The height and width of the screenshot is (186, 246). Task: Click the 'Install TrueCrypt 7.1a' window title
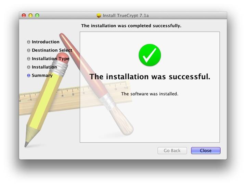[126, 15]
